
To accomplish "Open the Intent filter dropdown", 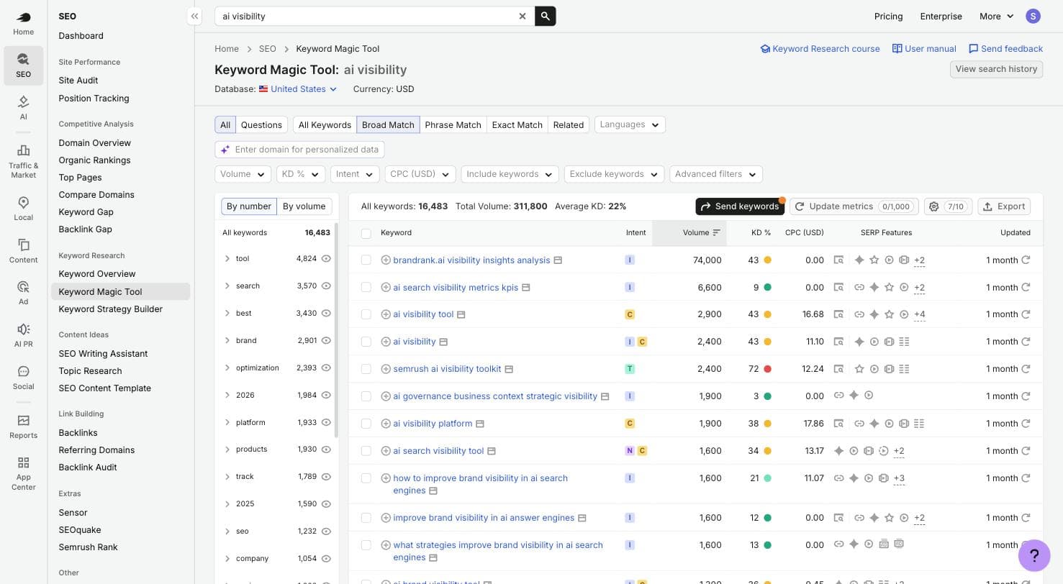I will (355, 174).
